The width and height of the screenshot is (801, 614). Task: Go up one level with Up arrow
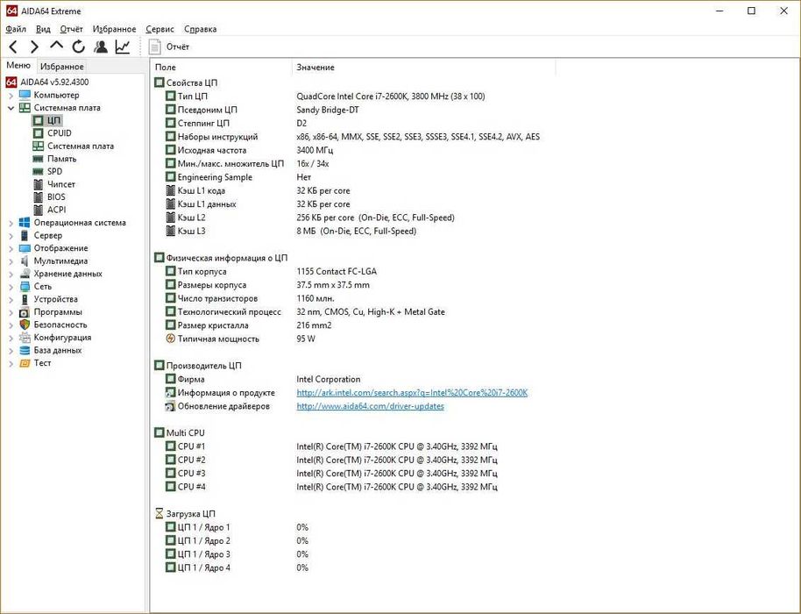(56, 46)
